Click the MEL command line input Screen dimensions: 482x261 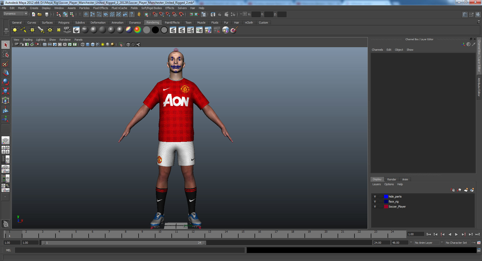pyautogui.click(x=130, y=250)
